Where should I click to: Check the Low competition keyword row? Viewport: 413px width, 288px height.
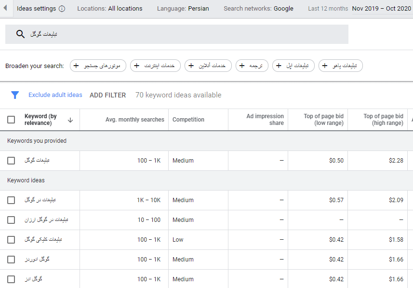11,240
